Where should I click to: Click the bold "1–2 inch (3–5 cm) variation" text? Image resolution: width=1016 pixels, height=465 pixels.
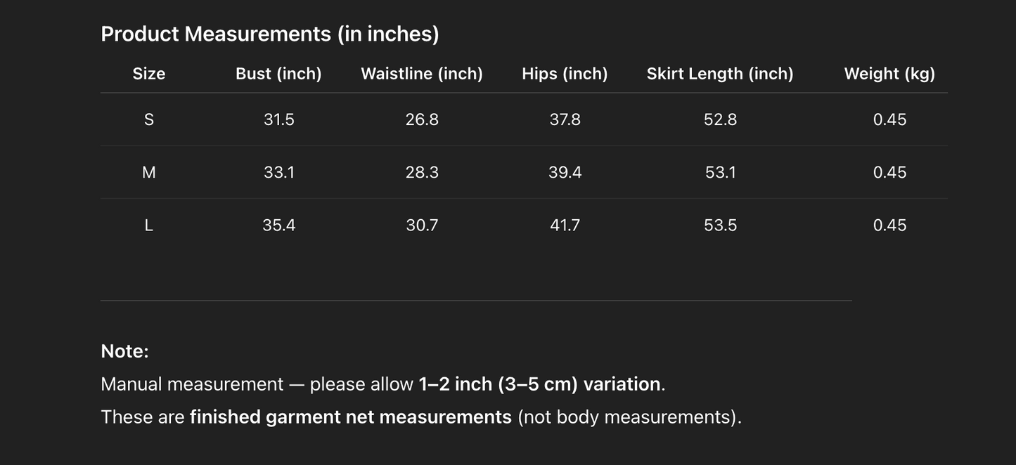539,384
